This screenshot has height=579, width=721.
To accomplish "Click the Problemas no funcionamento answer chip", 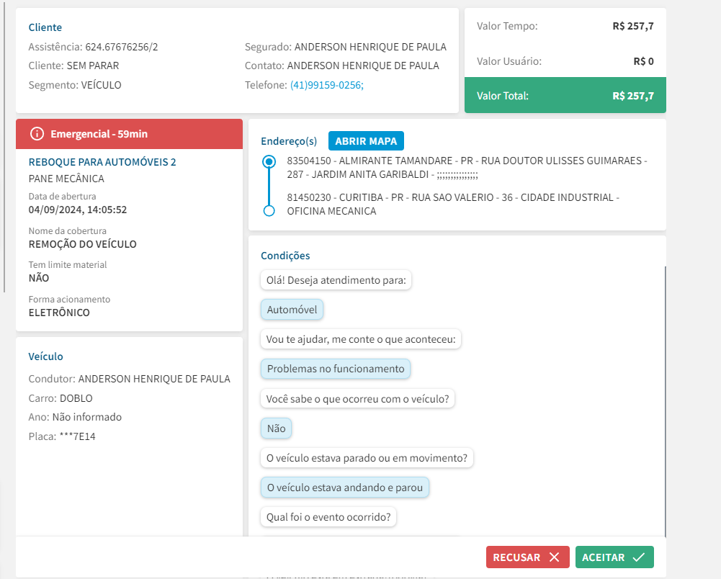I will click(x=336, y=369).
